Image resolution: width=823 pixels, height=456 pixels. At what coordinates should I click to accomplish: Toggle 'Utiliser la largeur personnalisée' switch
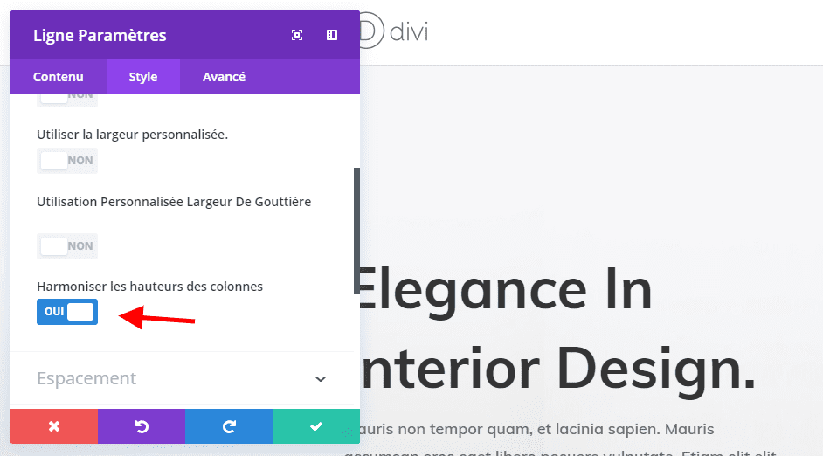(67, 161)
